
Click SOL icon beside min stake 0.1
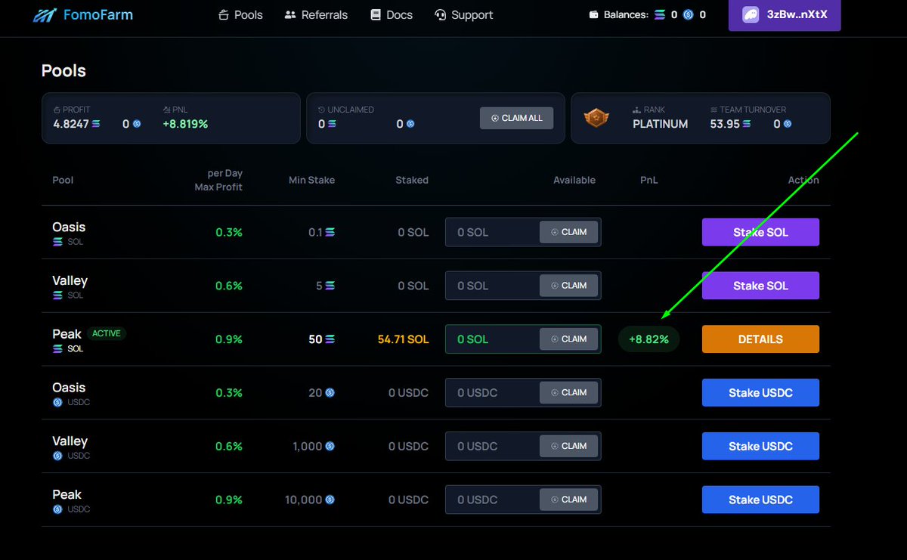(x=330, y=232)
